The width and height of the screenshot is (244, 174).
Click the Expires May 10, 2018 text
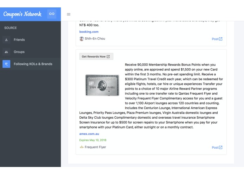93,140
